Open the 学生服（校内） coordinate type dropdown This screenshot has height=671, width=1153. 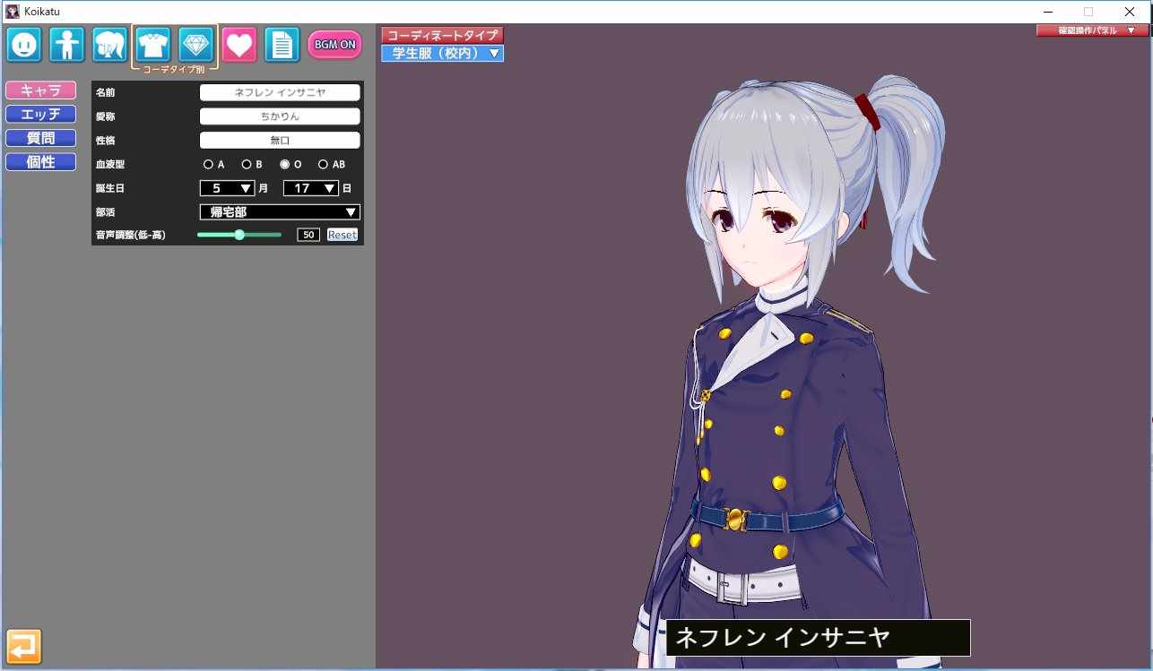(443, 54)
